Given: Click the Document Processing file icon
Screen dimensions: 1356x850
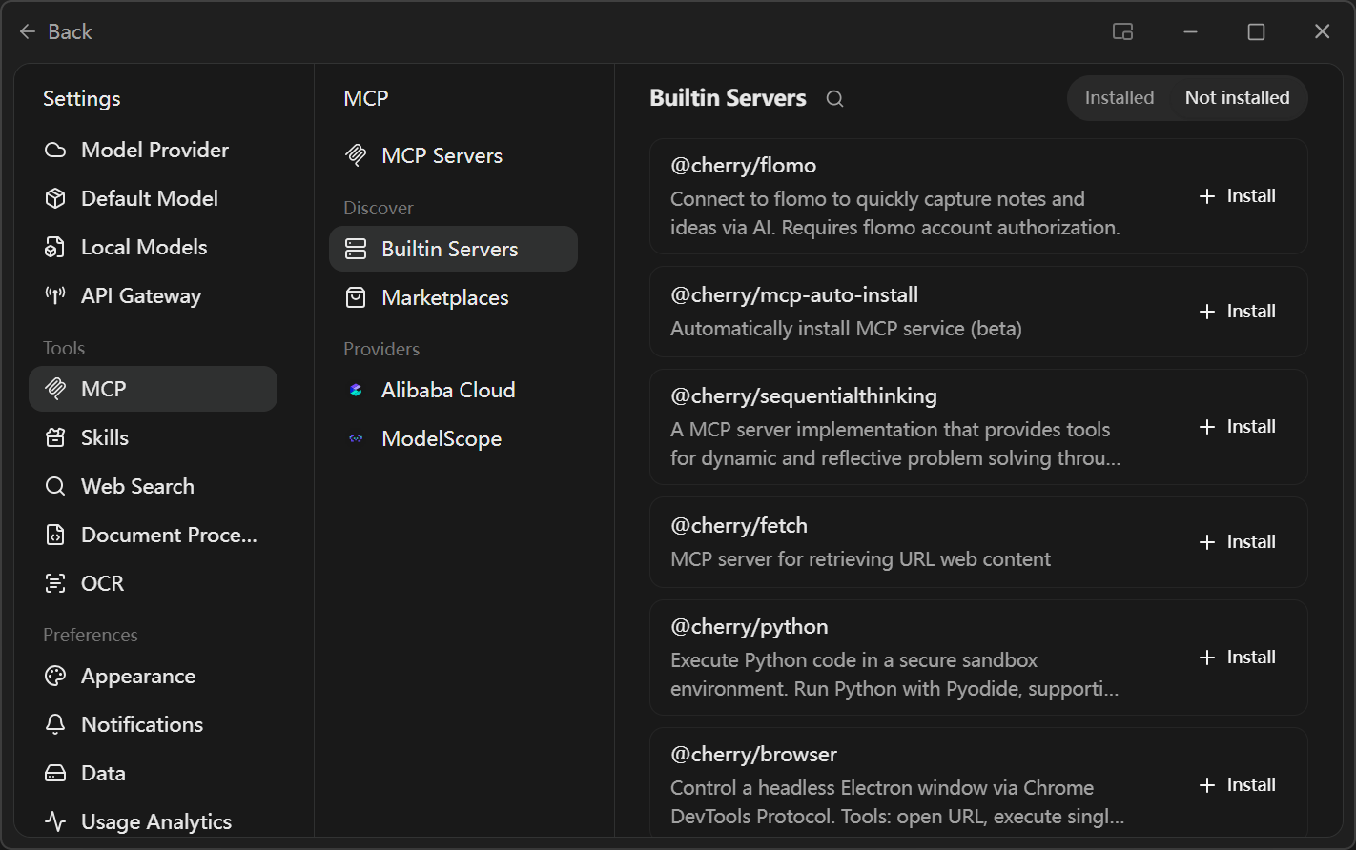Looking at the screenshot, I should [55, 535].
